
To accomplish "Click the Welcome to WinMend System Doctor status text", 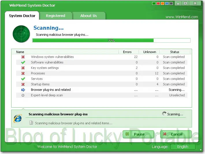I will pyautogui.click(x=67, y=147).
